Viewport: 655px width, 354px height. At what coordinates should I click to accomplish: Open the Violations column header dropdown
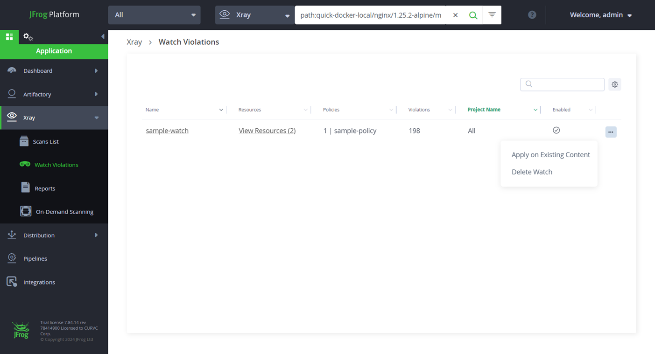[450, 110]
